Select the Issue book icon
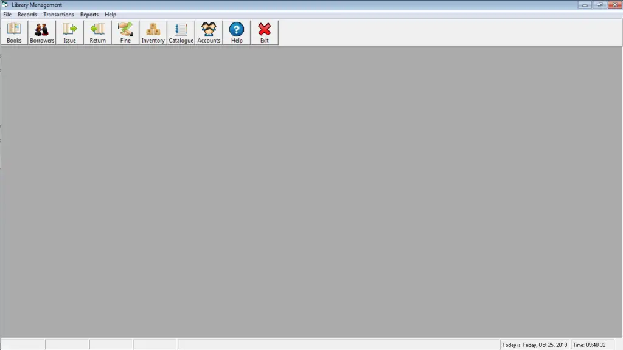This screenshot has height=350, width=623. (x=69, y=32)
